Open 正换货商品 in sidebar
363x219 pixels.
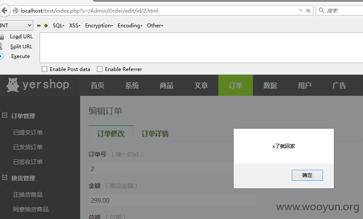tap(28, 195)
